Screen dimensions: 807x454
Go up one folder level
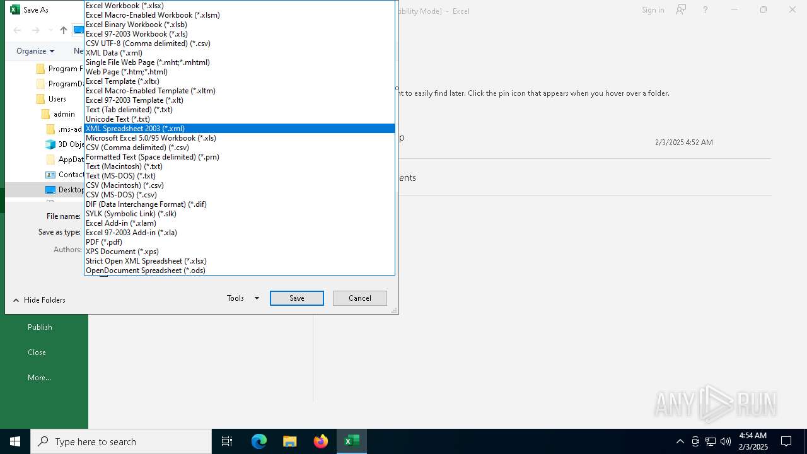[64, 30]
